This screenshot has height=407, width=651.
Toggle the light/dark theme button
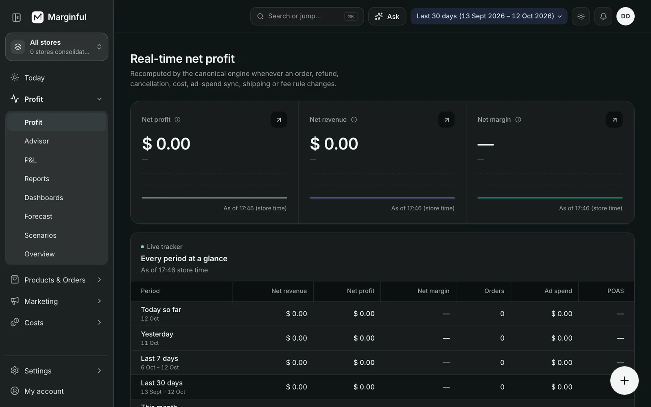581,16
